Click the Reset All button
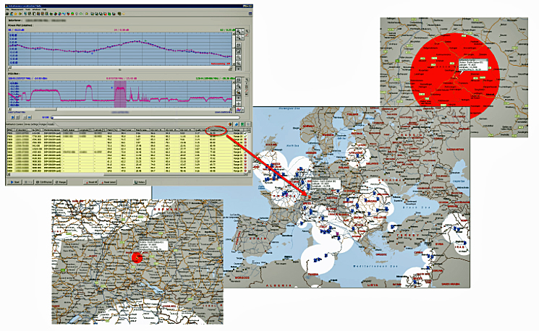Viewport: 539px width, 331px height. pos(90,182)
